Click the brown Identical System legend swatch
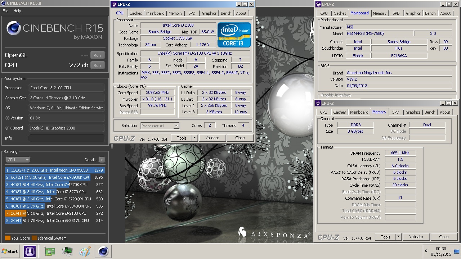The width and height of the screenshot is (461, 259). pyautogui.click(x=34, y=238)
